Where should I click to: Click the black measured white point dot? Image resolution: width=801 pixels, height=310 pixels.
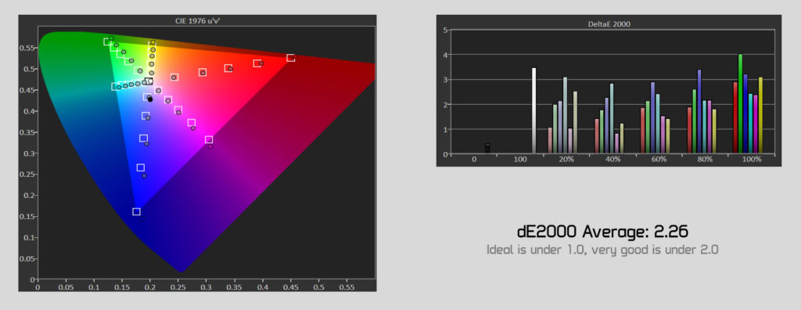pos(150,99)
